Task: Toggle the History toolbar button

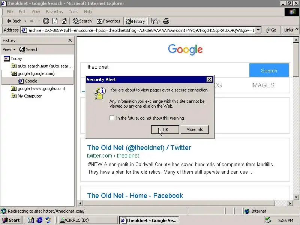Action: click(135, 21)
